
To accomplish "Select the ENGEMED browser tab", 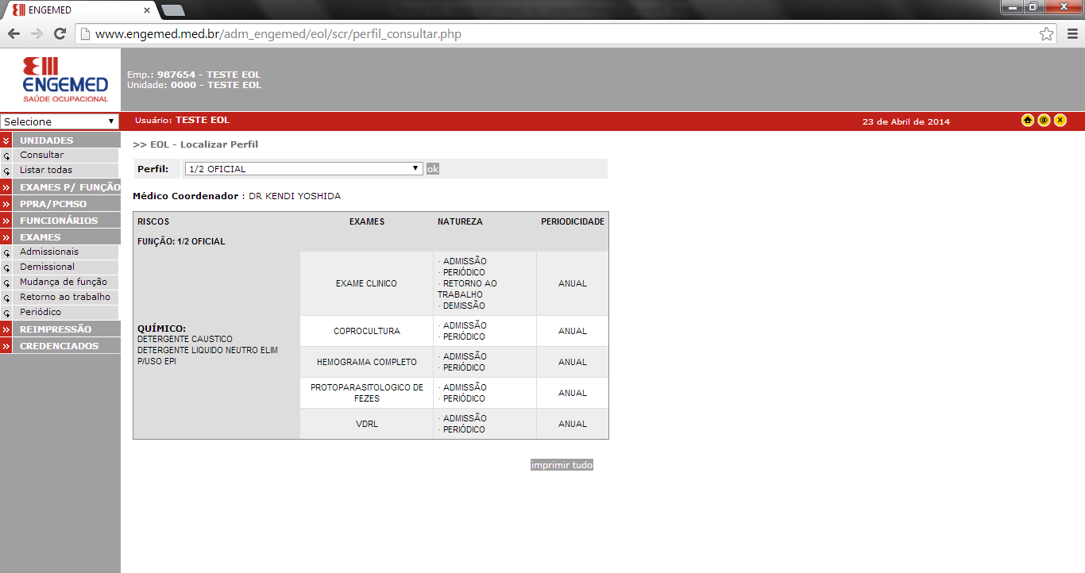I will (79, 10).
